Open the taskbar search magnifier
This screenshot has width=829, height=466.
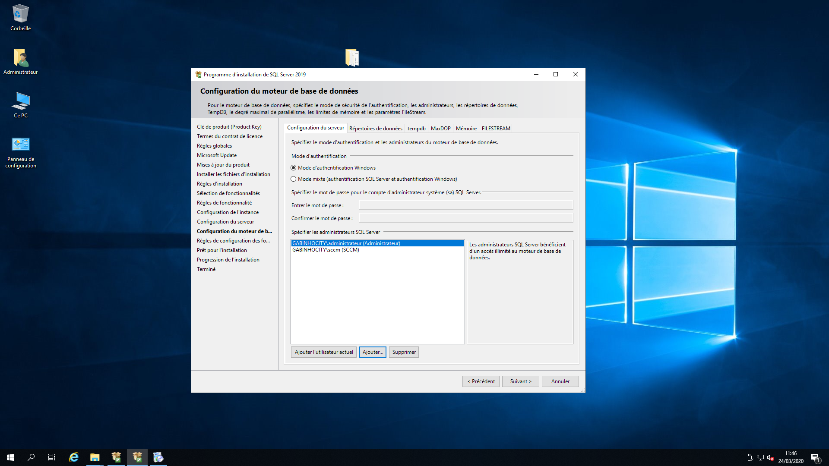(x=31, y=457)
